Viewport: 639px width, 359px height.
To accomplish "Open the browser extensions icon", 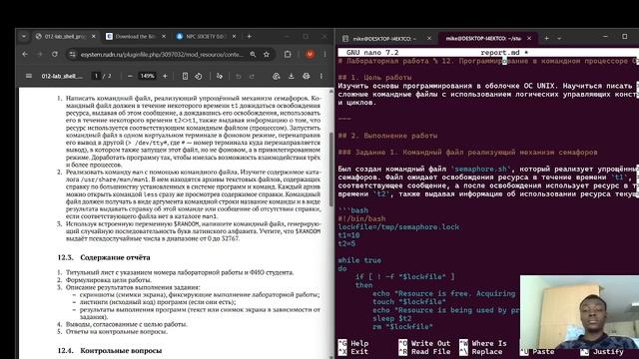I will [288, 54].
